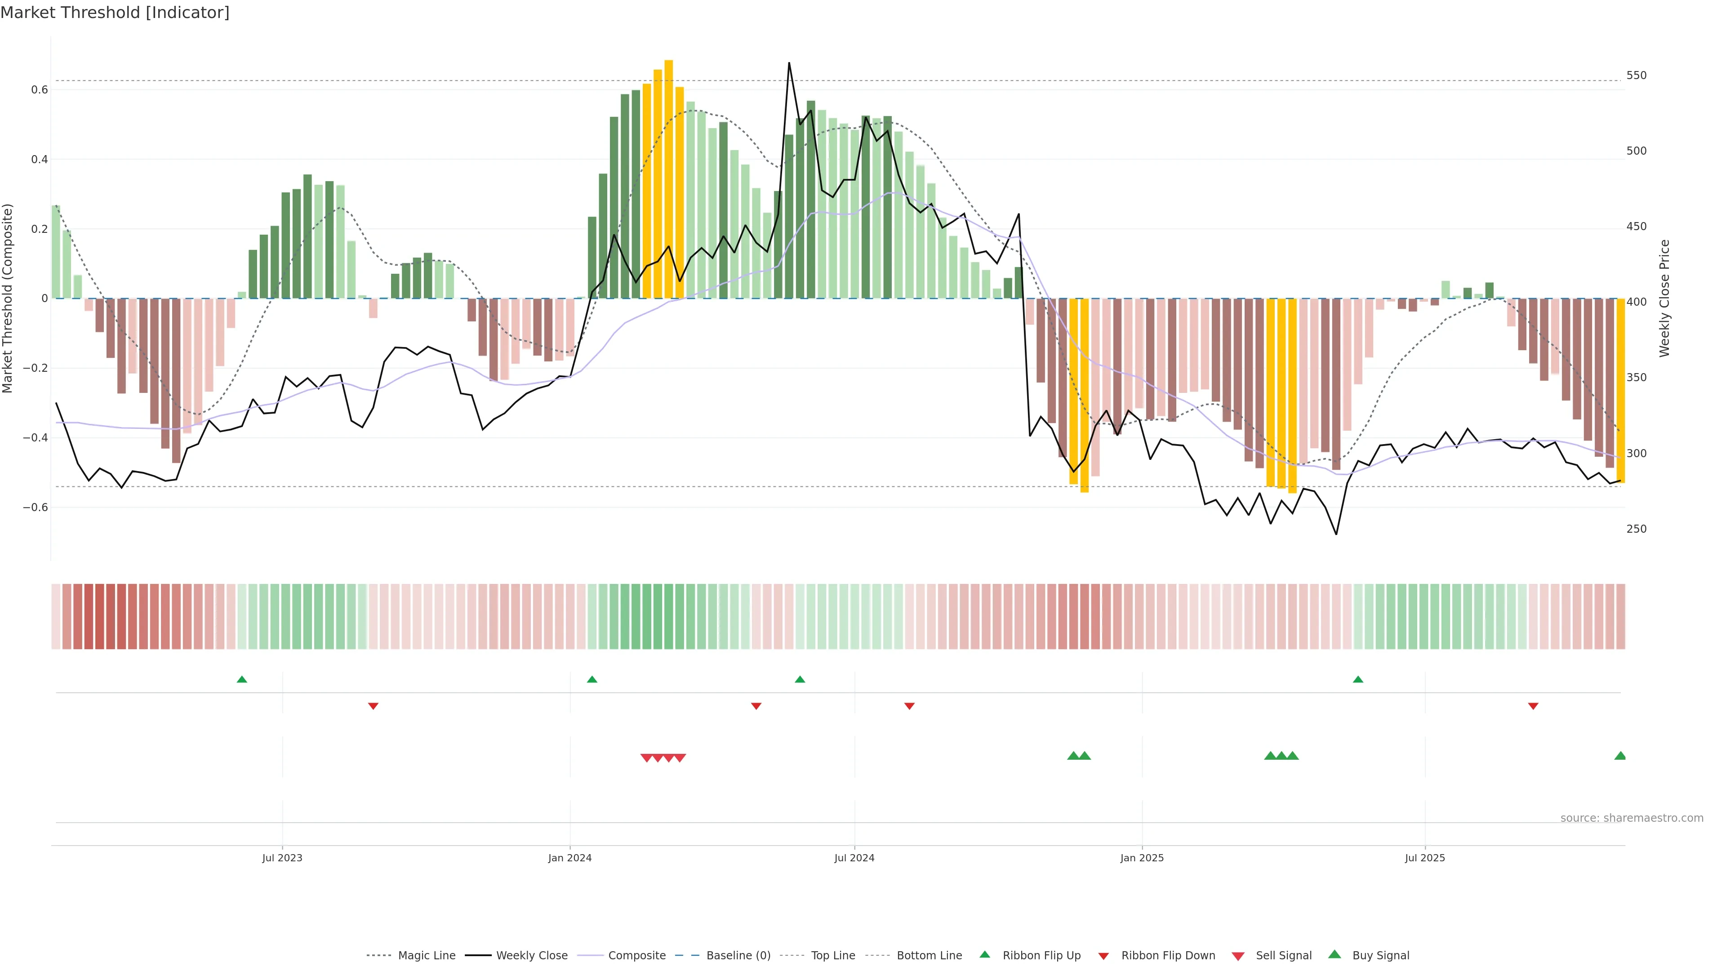
Task: Click the rightmost Buy Signal marker
Action: point(1620,756)
